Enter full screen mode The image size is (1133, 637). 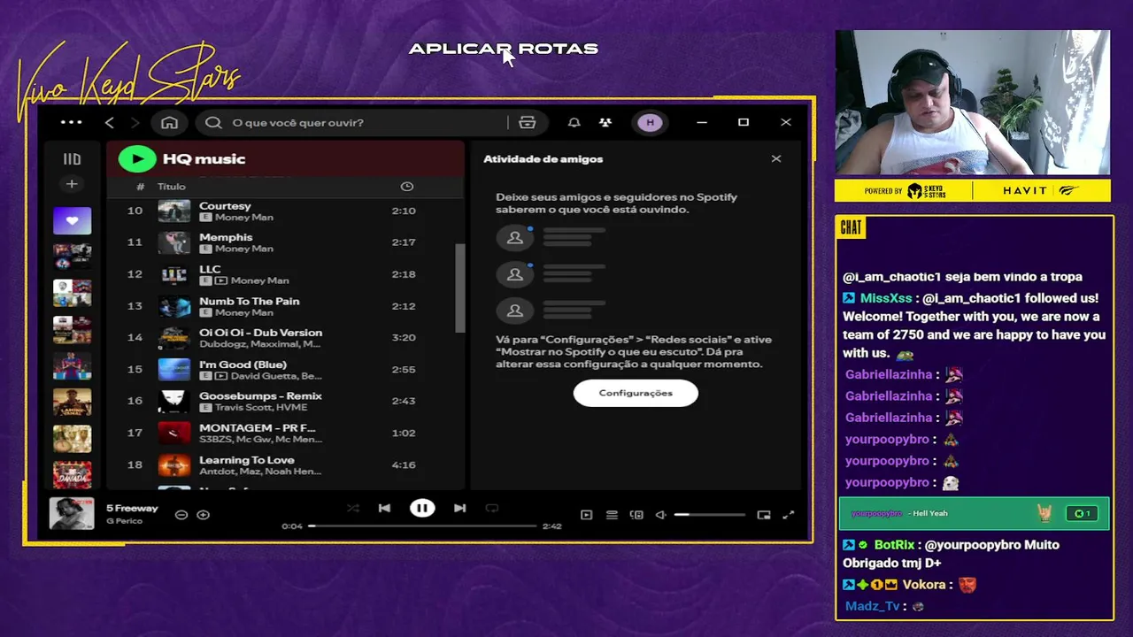[x=789, y=515]
